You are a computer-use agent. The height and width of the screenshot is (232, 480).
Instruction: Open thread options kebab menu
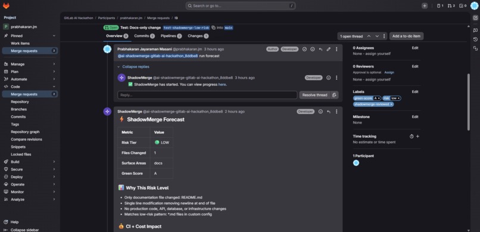[384, 36]
